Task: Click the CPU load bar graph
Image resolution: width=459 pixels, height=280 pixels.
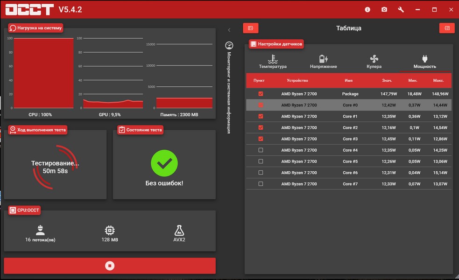Action: coord(43,73)
